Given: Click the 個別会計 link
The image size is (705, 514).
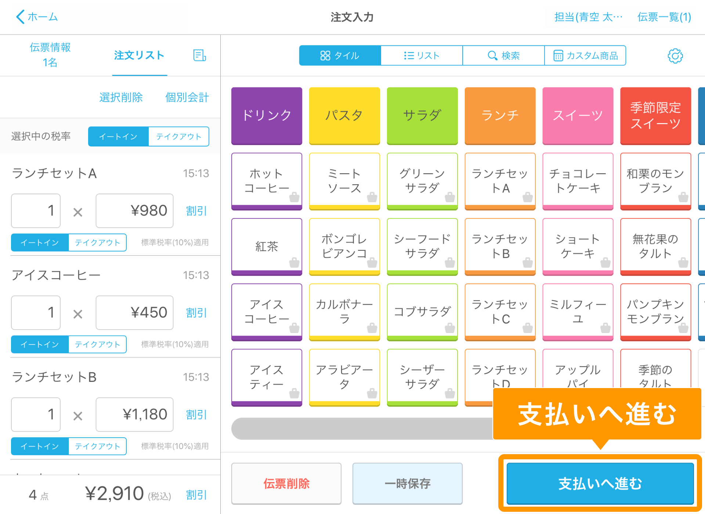Looking at the screenshot, I should (x=187, y=97).
